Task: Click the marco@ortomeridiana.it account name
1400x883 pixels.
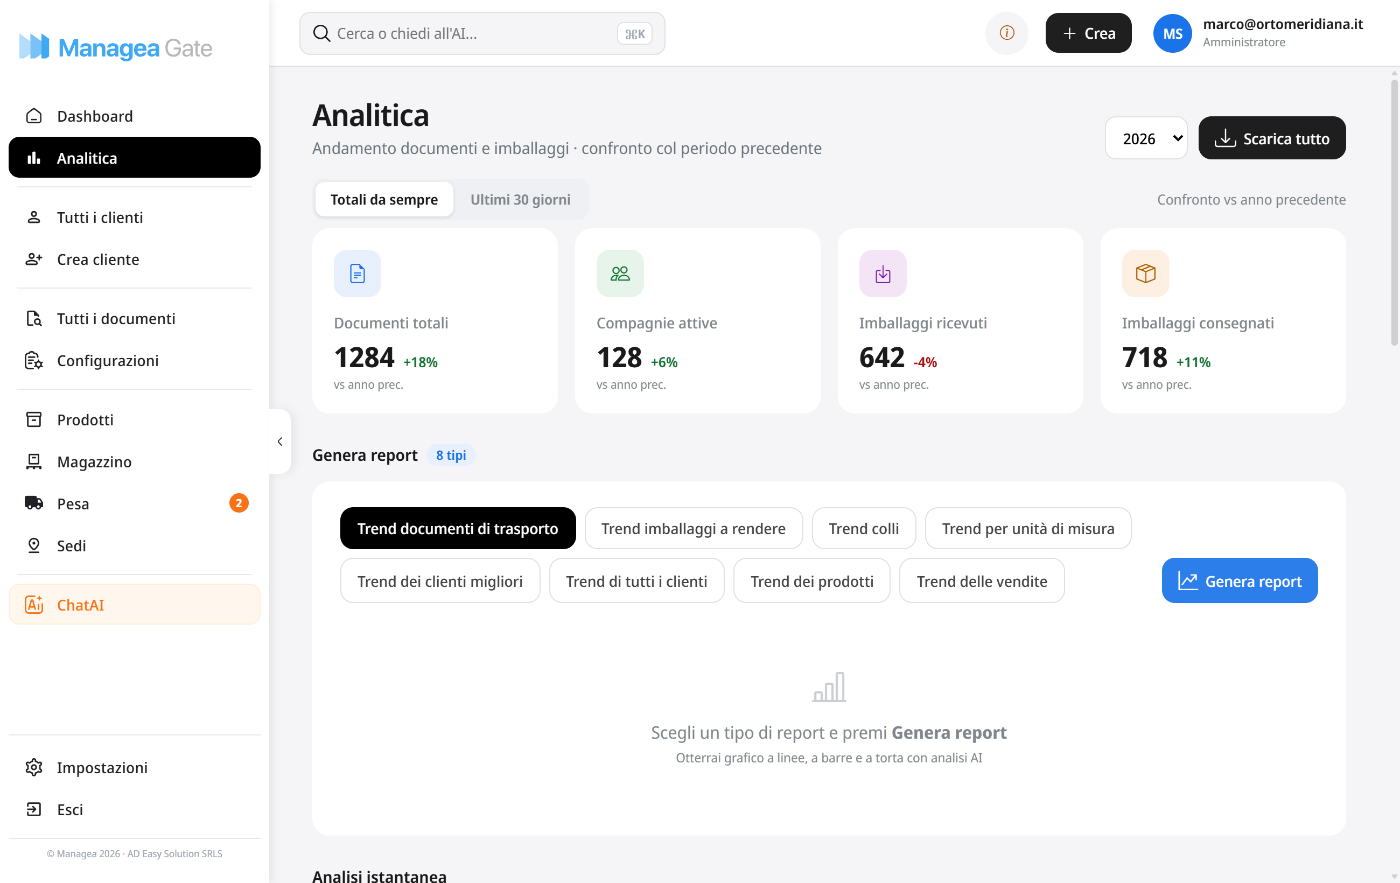Action: tap(1283, 24)
